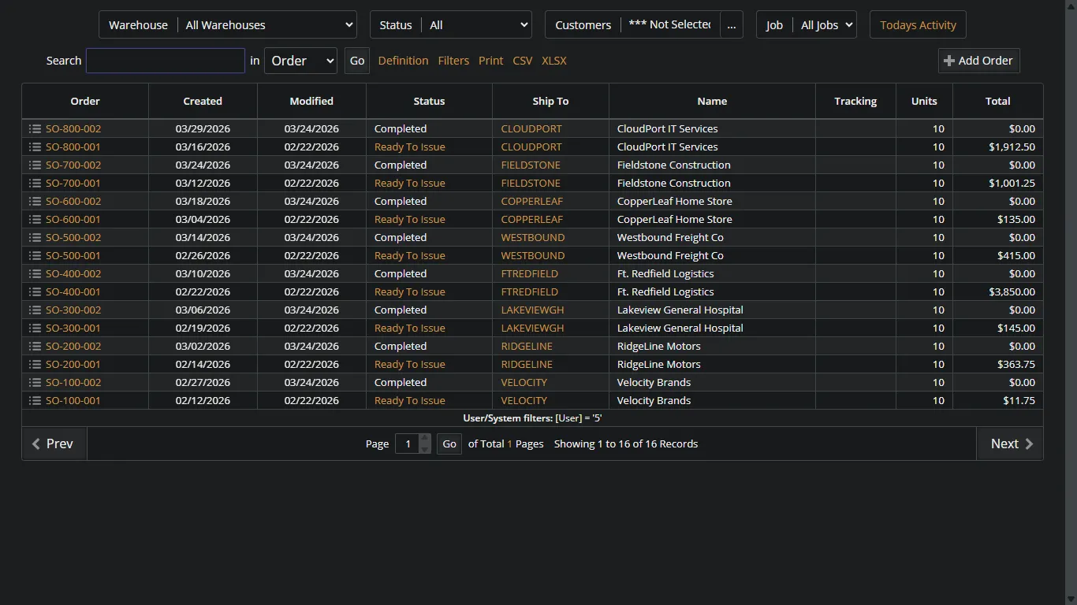Open row menu icon for SO-200-002
The width and height of the screenshot is (1077, 605).
35,346
